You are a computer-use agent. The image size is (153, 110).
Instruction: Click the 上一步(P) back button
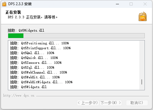tap(88, 103)
